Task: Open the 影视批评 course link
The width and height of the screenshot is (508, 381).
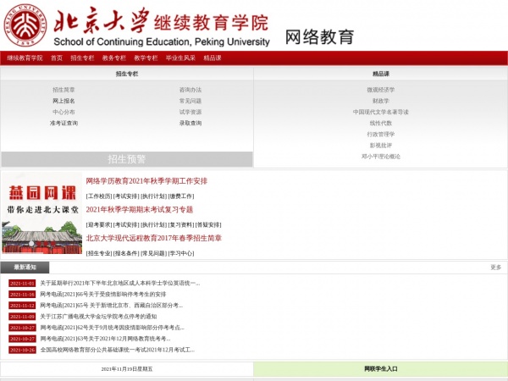Action: coord(381,145)
